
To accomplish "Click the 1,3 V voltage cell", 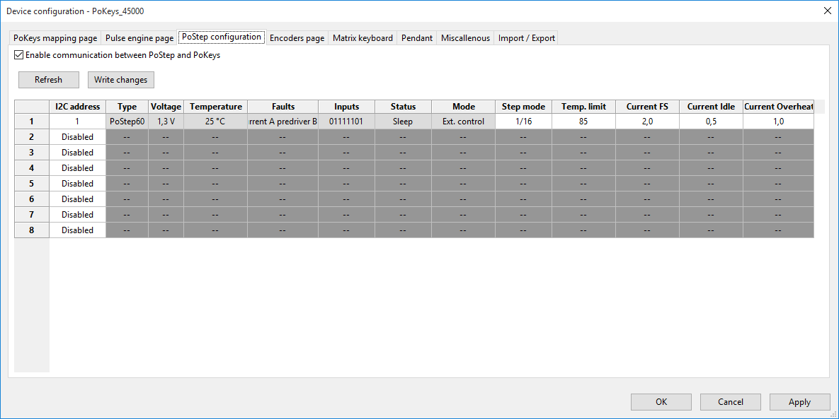I will tap(166, 122).
